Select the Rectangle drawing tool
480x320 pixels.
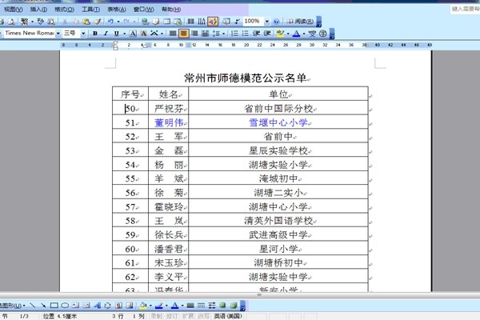54,306
